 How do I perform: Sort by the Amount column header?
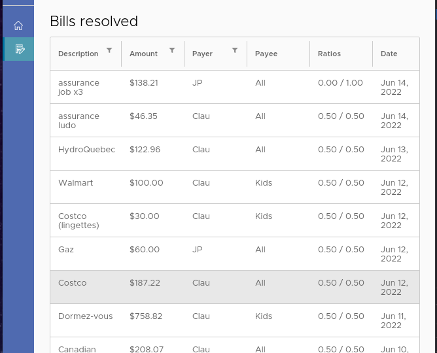click(143, 54)
